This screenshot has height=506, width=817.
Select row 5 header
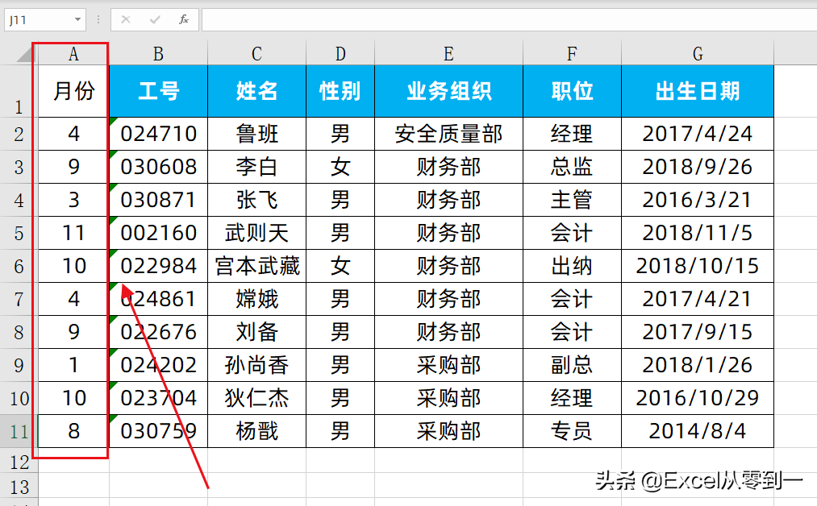[x=19, y=233]
